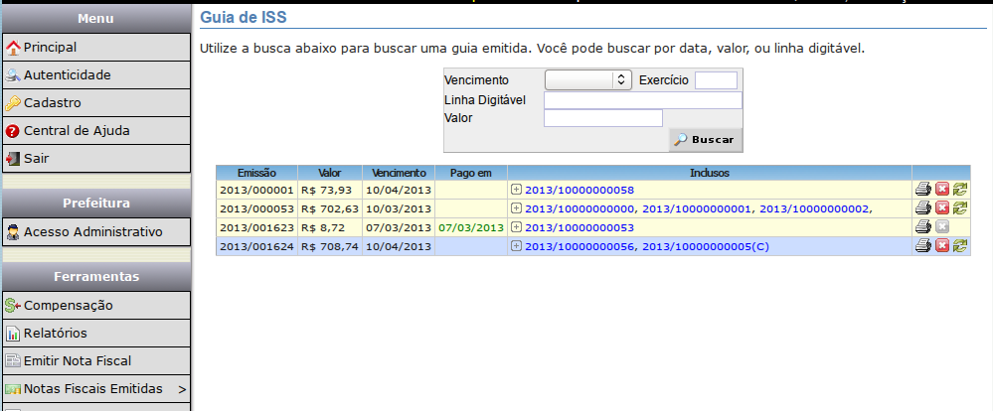
Task: Open link 2013/10000000058
Action: [579, 190]
